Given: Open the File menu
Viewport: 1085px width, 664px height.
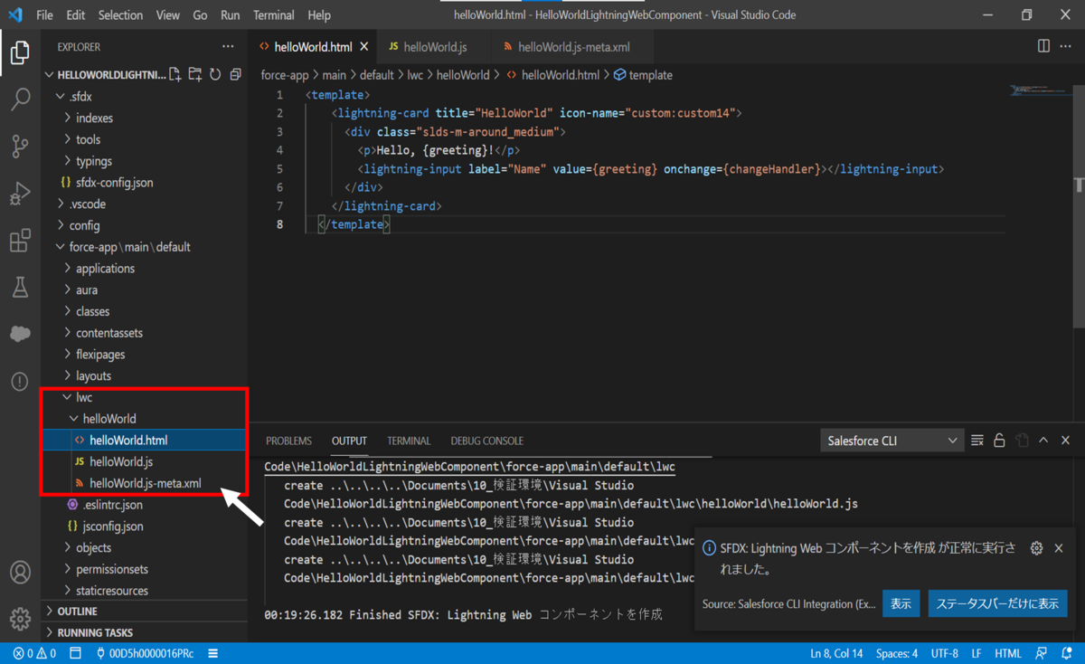Looking at the screenshot, I should point(45,15).
